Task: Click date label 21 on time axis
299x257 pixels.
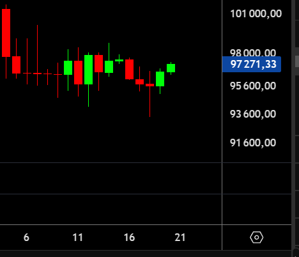Action: pos(180,237)
